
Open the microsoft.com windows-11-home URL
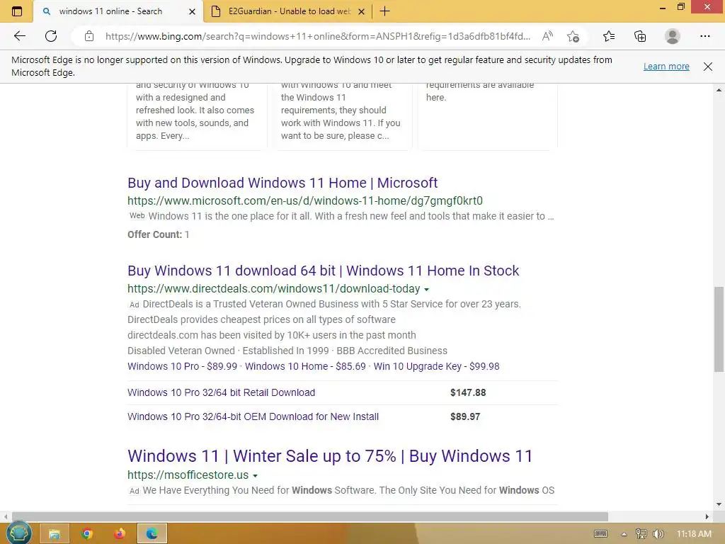[305, 200]
